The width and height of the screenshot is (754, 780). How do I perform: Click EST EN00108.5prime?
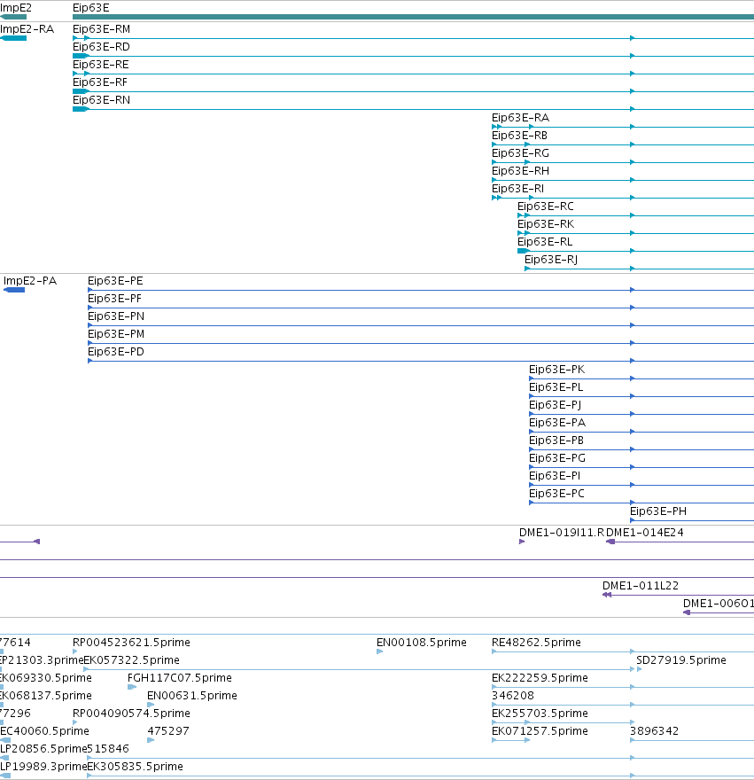point(421,643)
